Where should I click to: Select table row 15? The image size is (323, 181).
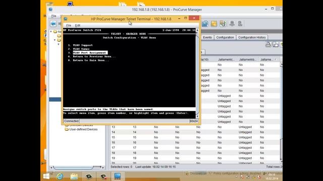click(x=195, y=137)
